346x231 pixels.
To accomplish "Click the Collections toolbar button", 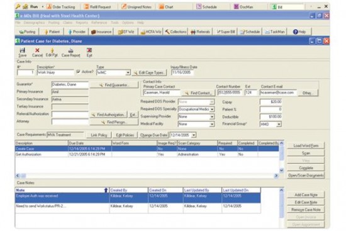I will (176, 32).
